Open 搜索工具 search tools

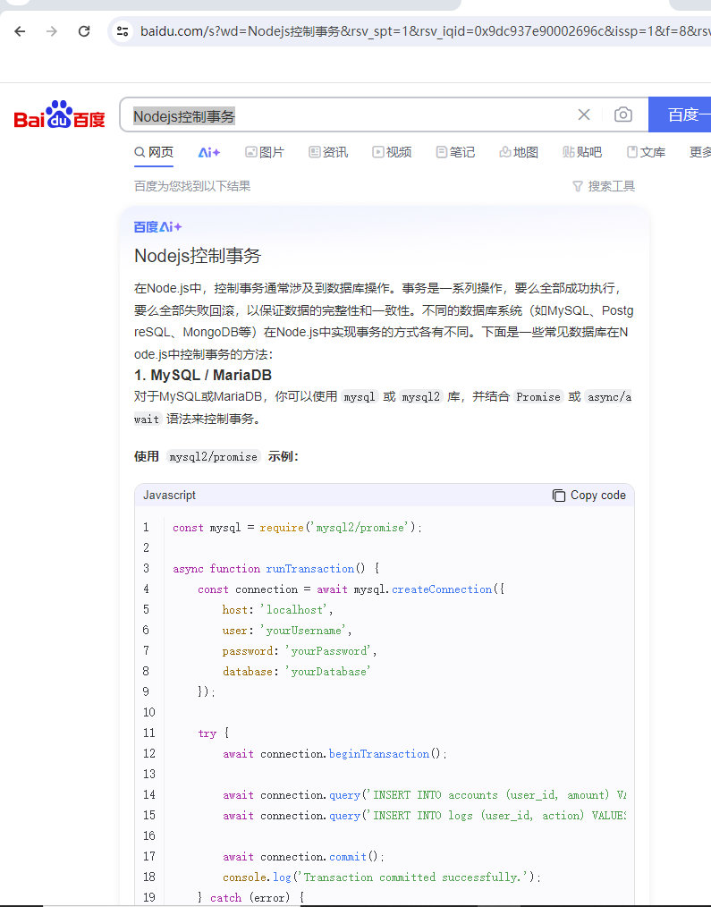pyautogui.click(x=604, y=186)
